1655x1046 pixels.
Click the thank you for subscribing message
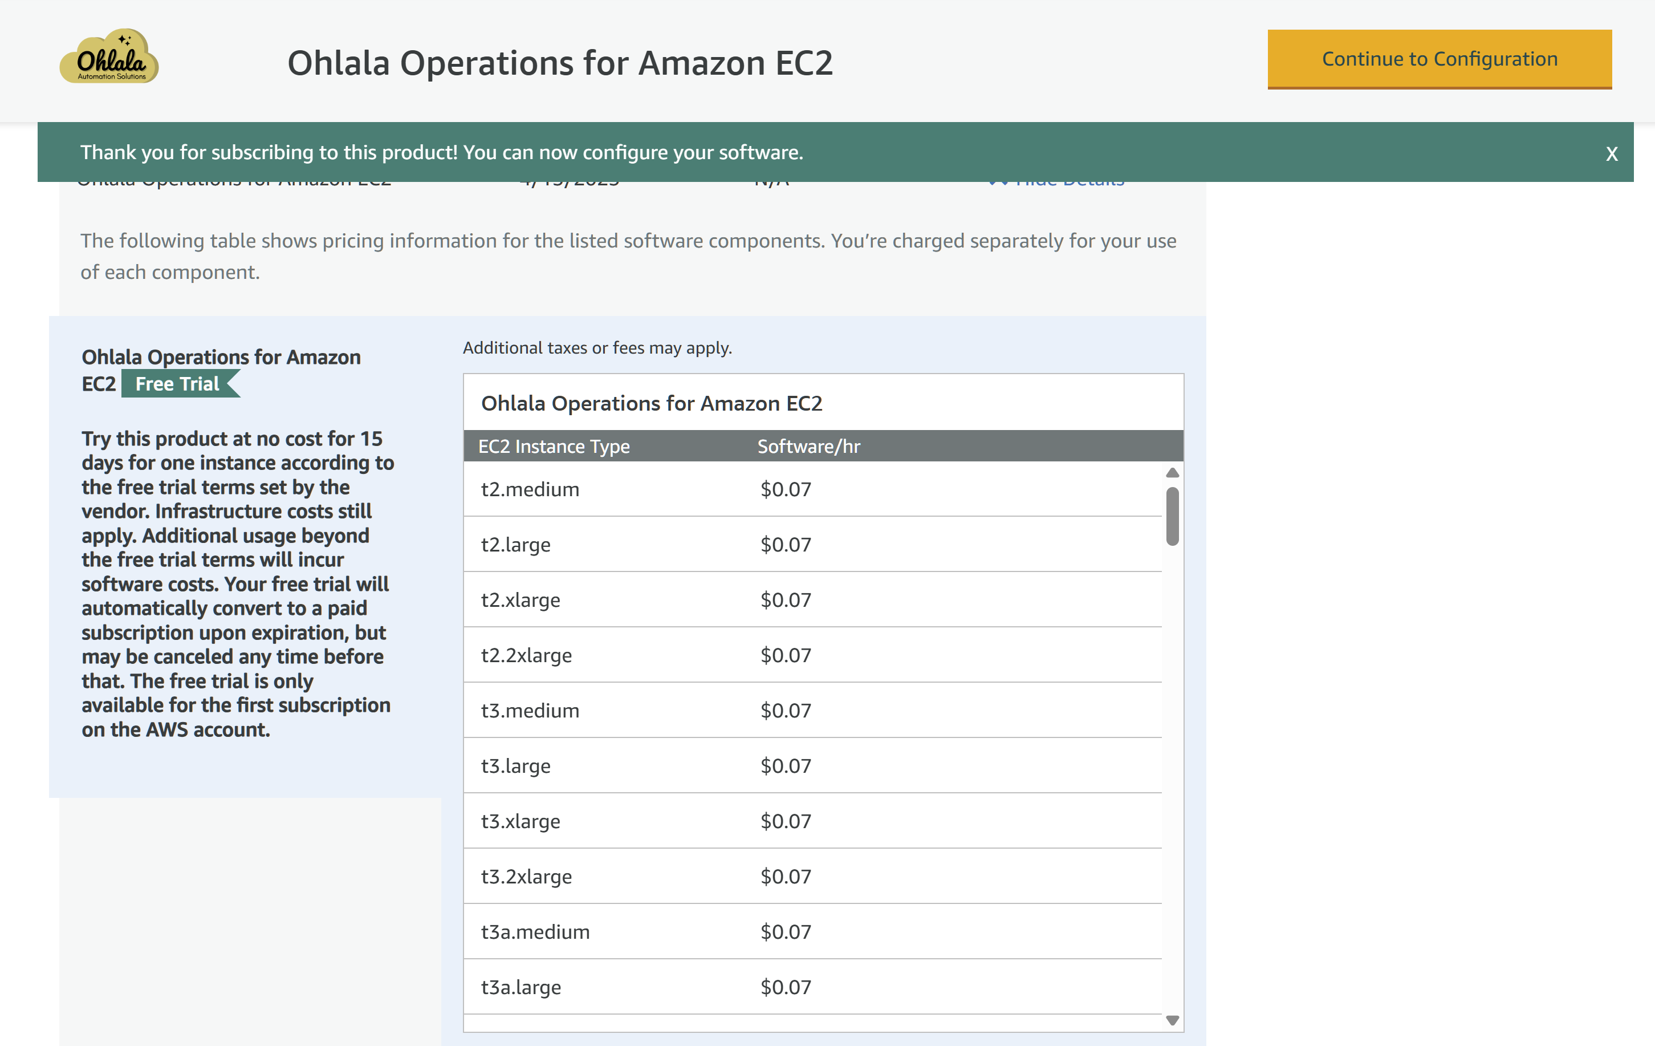tap(442, 152)
